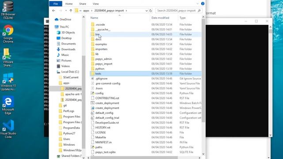This screenshot has width=283, height=159.
Task: Select the config Python file icon
Action: tap(92, 93)
